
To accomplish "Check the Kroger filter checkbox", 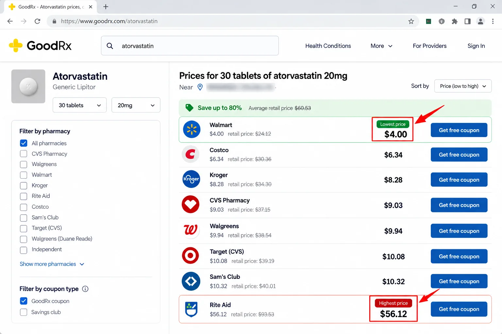I will click(24, 186).
